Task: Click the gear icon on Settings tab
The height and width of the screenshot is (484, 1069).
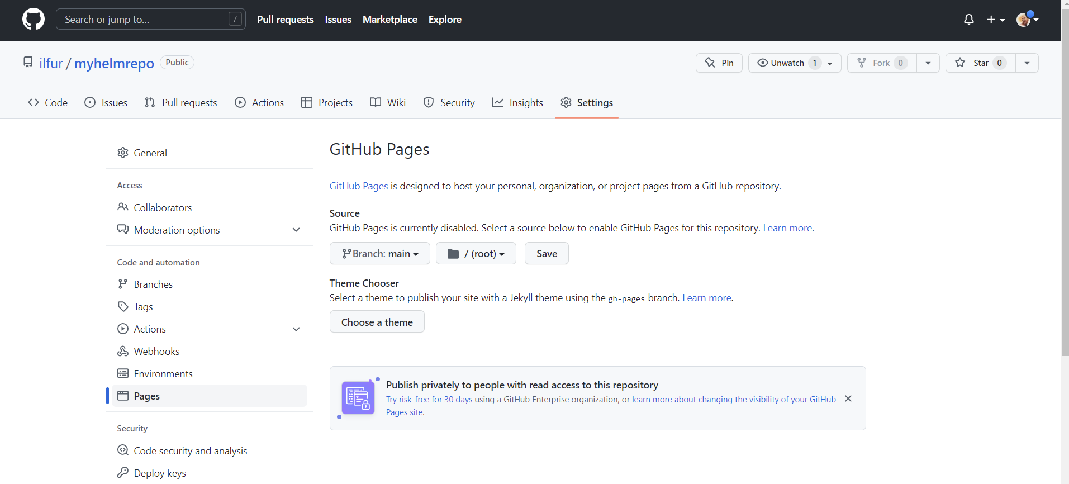Action: pyautogui.click(x=566, y=102)
